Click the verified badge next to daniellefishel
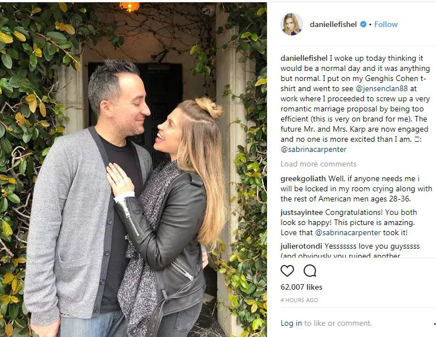This screenshot has width=436, height=337. 363,24
